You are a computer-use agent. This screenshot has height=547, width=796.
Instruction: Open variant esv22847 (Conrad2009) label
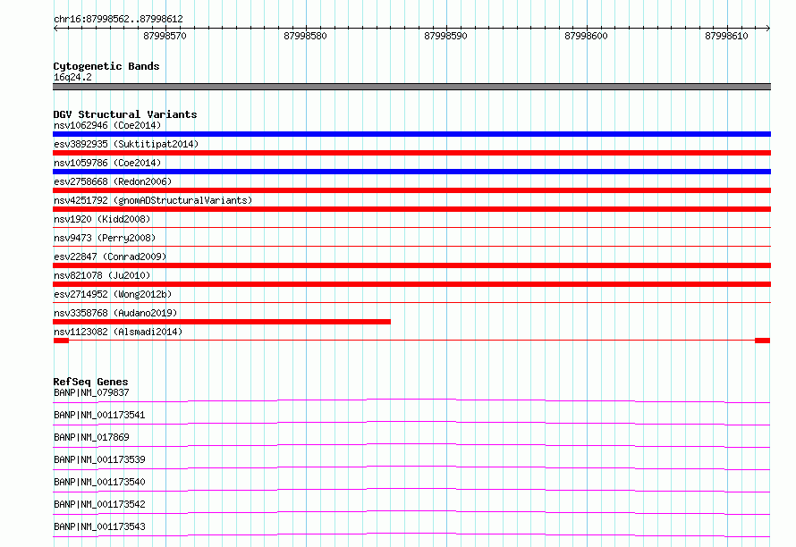coord(110,257)
